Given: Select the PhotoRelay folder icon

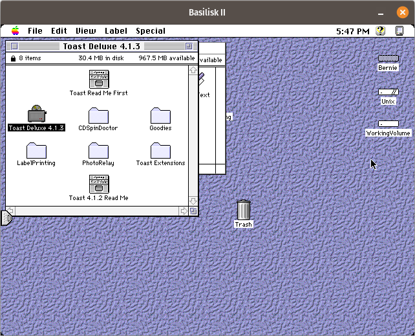Looking at the screenshot, I should (98, 150).
